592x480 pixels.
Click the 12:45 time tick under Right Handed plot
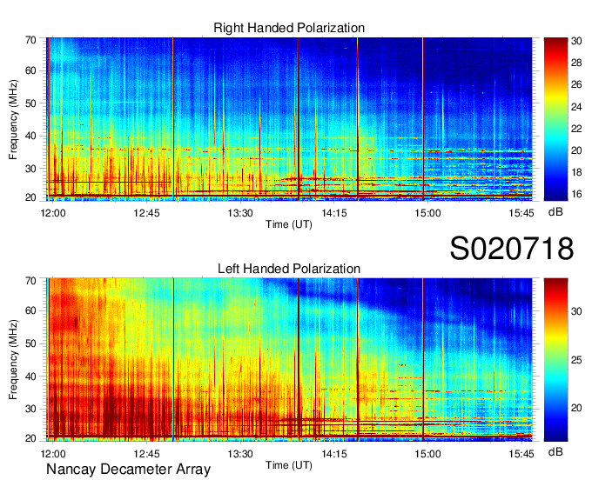(146, 213)
